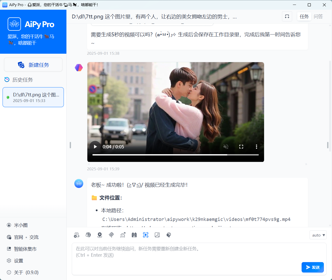Open the video three-dot options menu
The image size is (332, 280).
(256, 147)
